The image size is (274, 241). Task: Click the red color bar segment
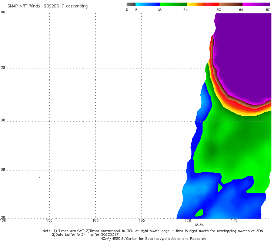pyautogui.click(x=213, y=4)
